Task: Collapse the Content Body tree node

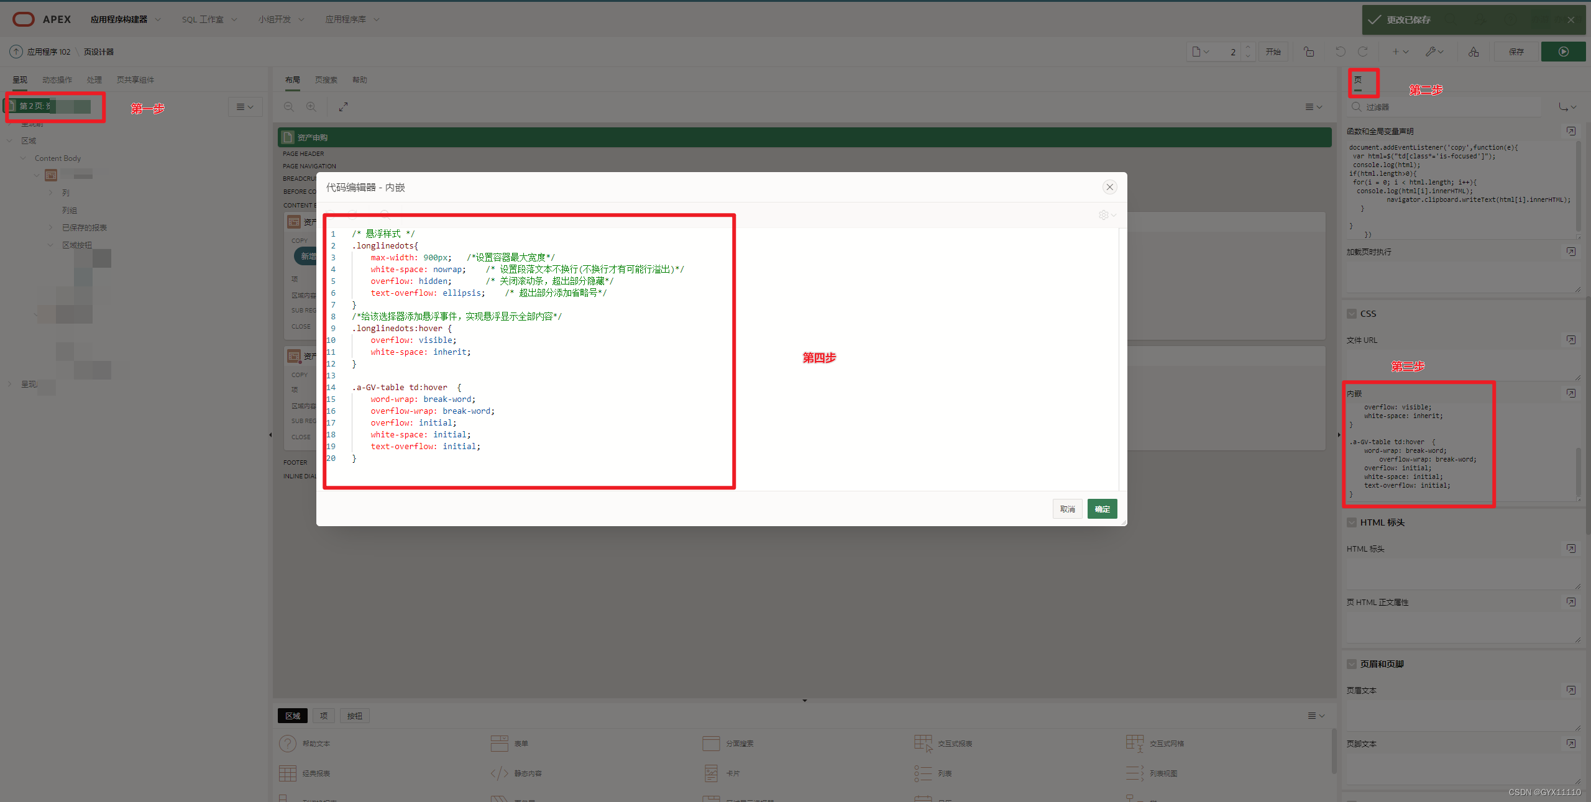Action: pyautogui.click(x=24, y=158)
